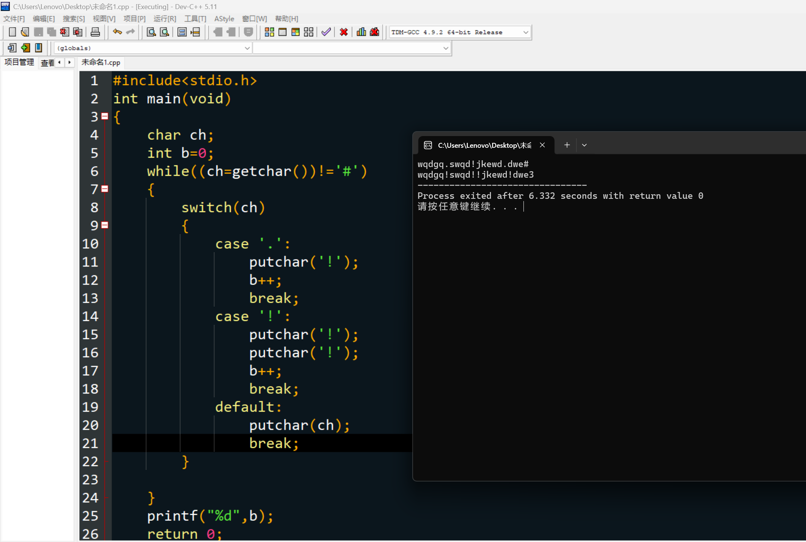The width and height of the screenshot is (806, 542).
Task: Click the green plus insert icon
Action: 25,48
